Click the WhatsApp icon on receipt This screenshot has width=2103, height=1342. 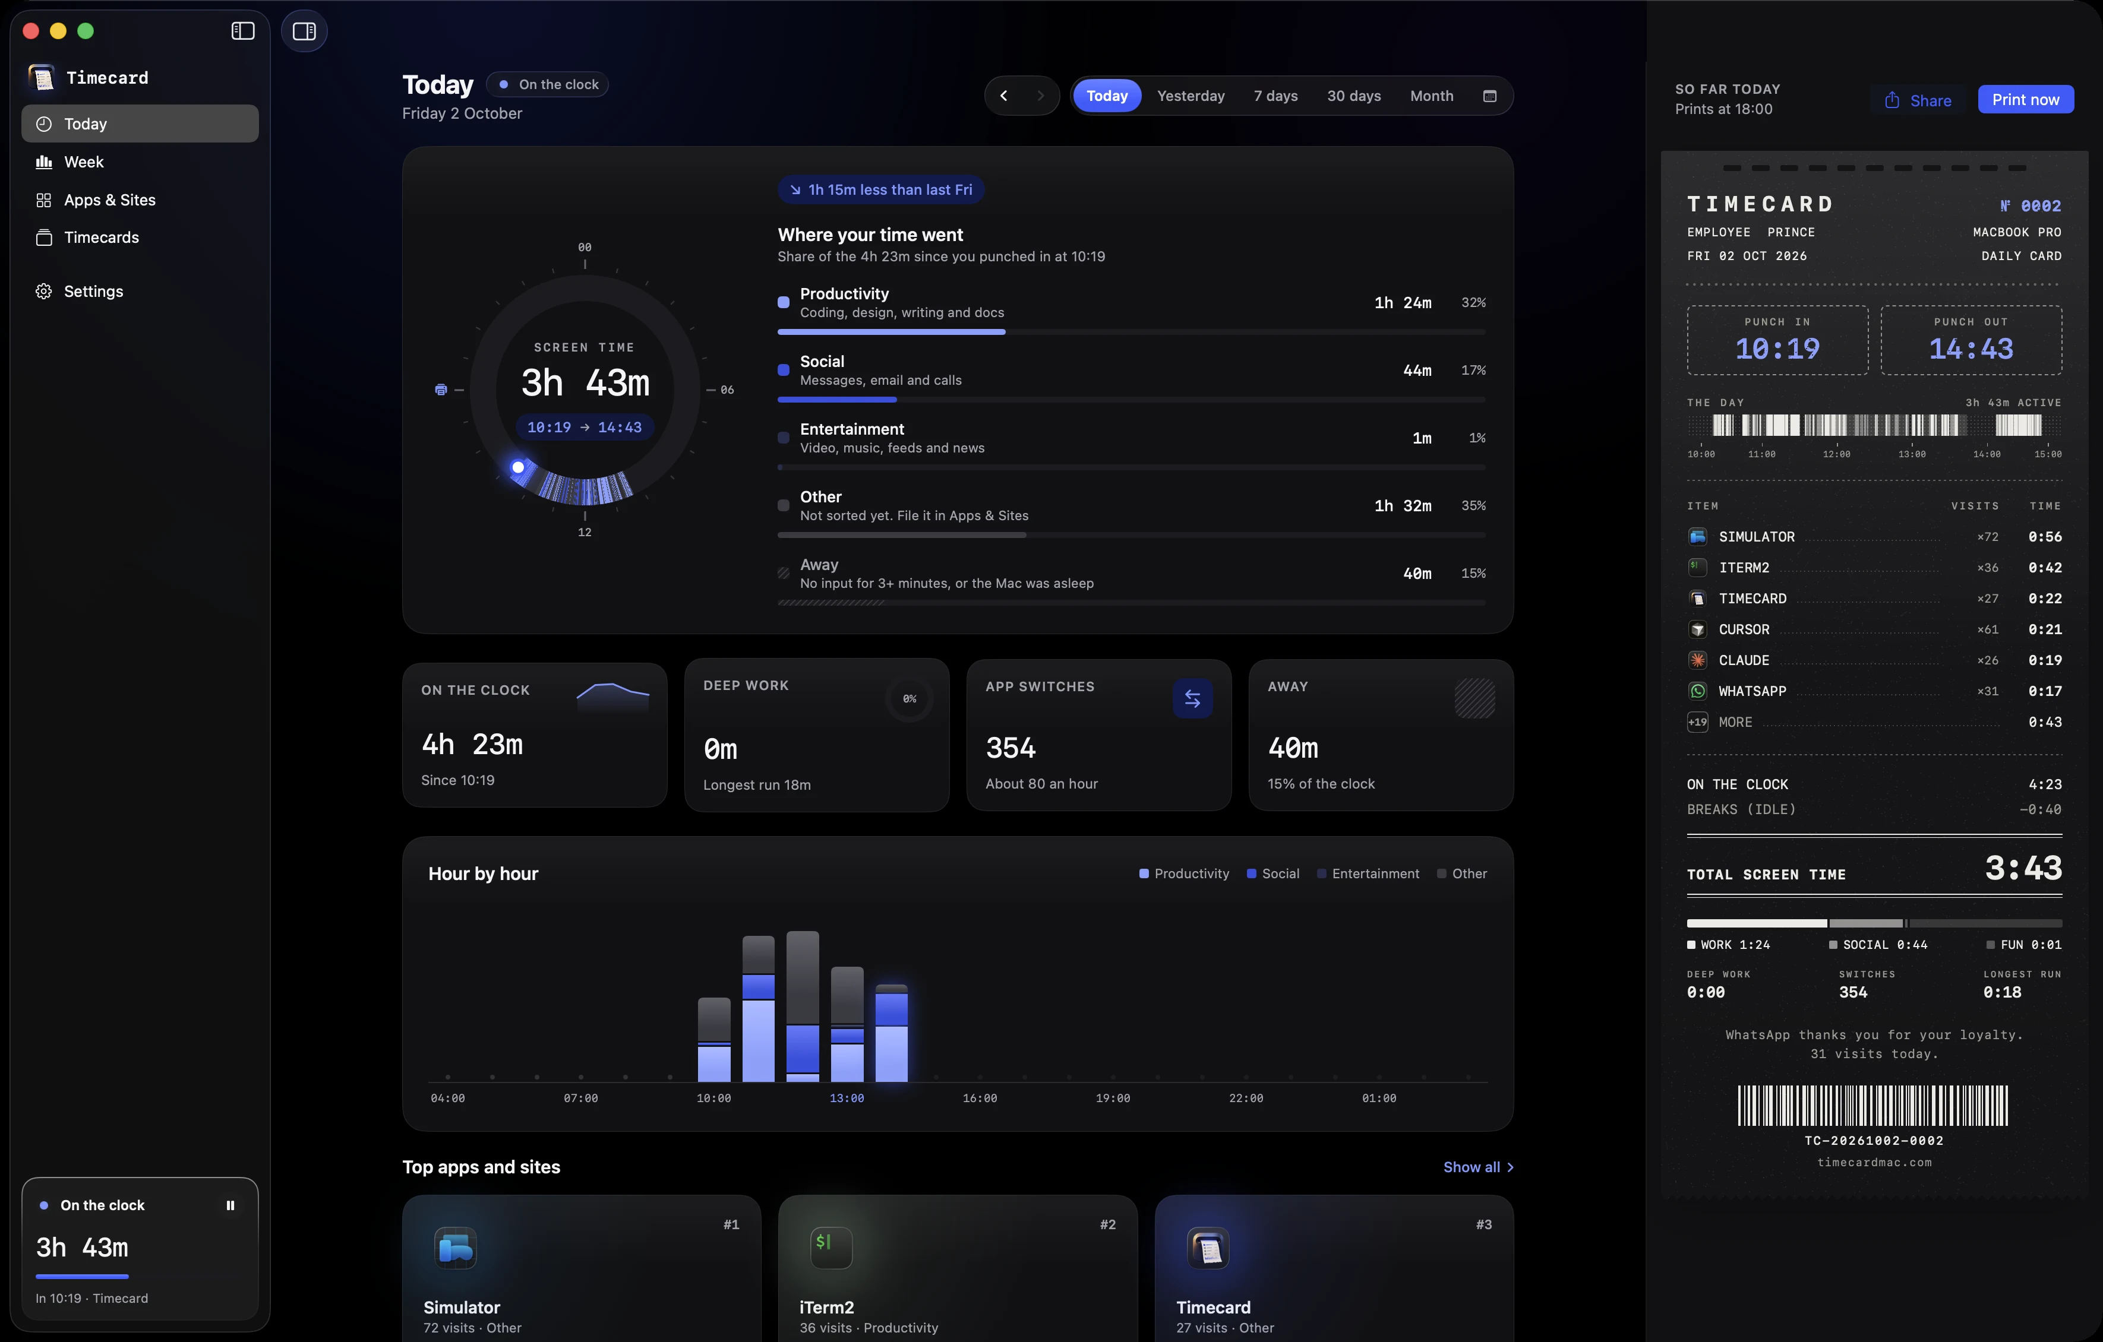tap(1697, 691)
